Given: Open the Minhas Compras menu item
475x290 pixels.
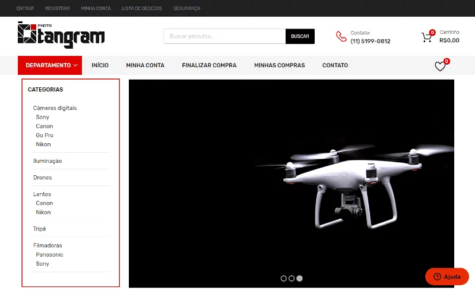Looking at the screenshot, I should click(x=279, y=65).
